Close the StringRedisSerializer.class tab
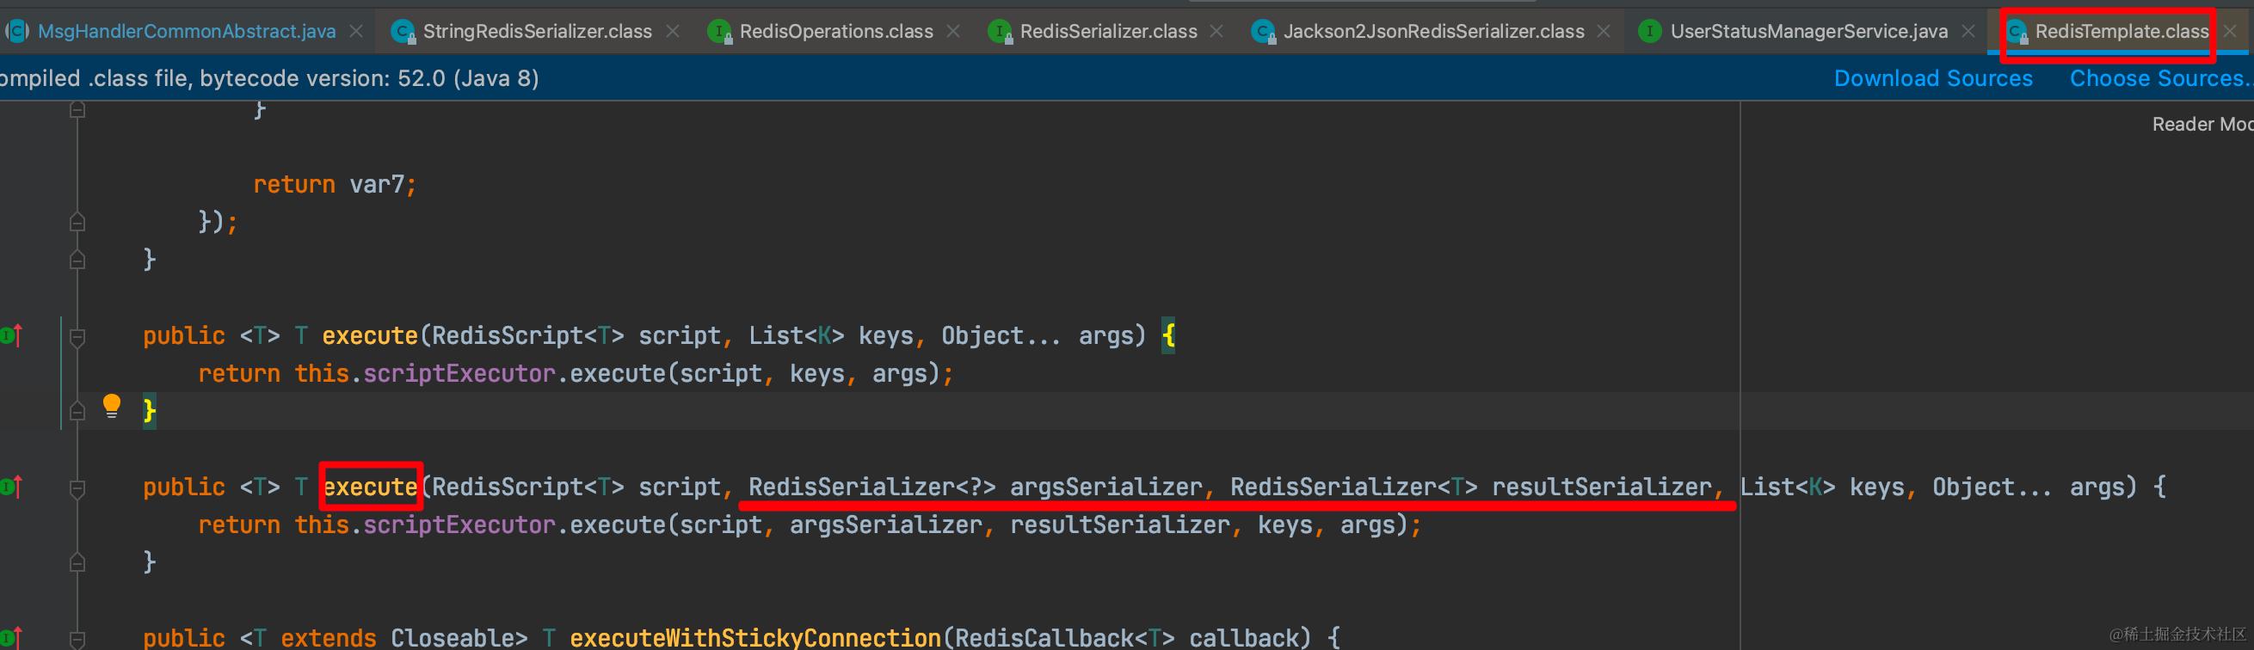This screenshot has width=2254, height=650. (673, 32)
